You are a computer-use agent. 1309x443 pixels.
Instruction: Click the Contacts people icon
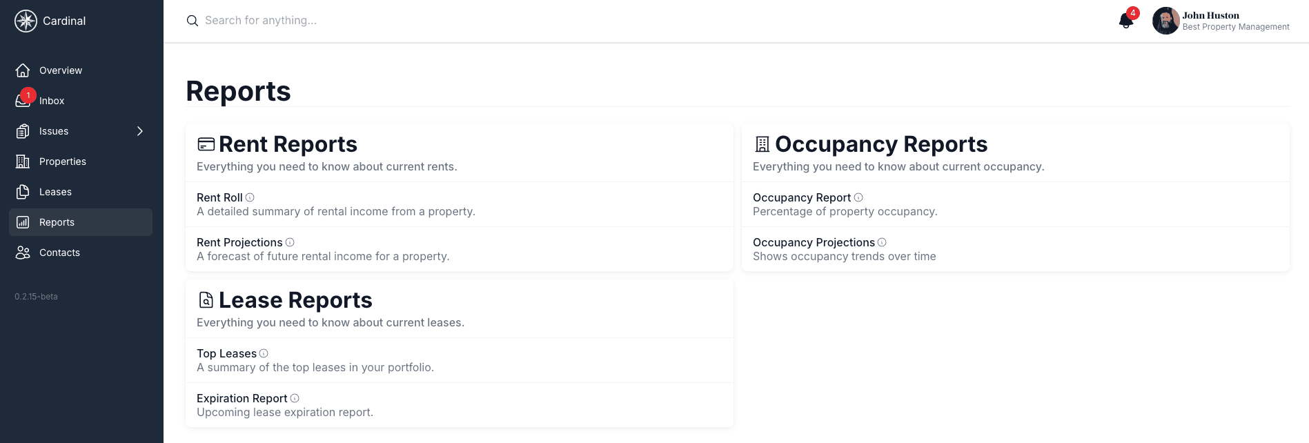point(23,252)
